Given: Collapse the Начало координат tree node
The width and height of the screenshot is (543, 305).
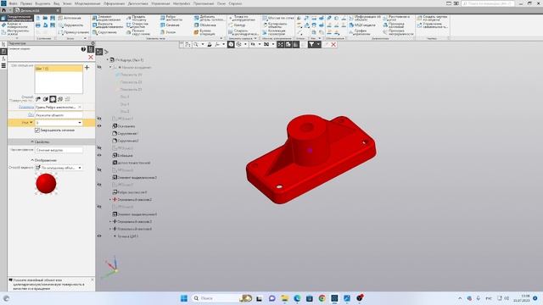Looking at the screenshot, I should tap(111, 67).
